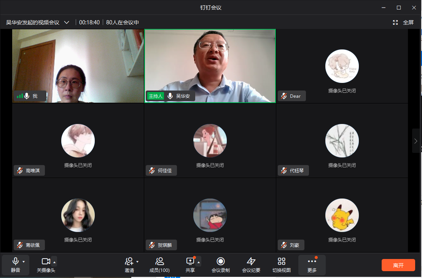Viewport: 422px width, 278px height.
Task: Click the 切换视图 switch view icon
Action: coord(282,262)
